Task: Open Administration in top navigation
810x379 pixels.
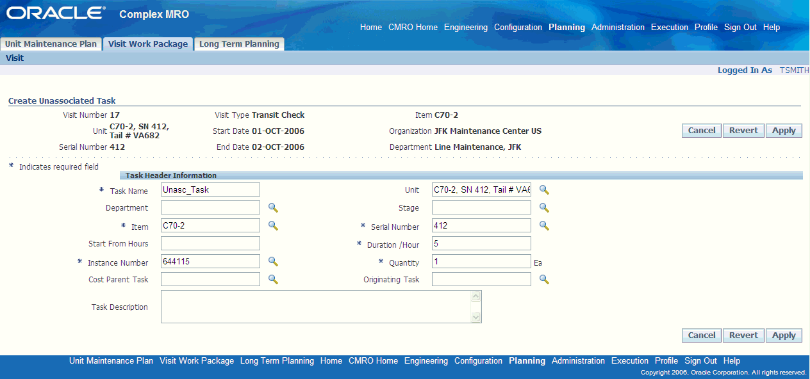Action: [x=618, y=27]
